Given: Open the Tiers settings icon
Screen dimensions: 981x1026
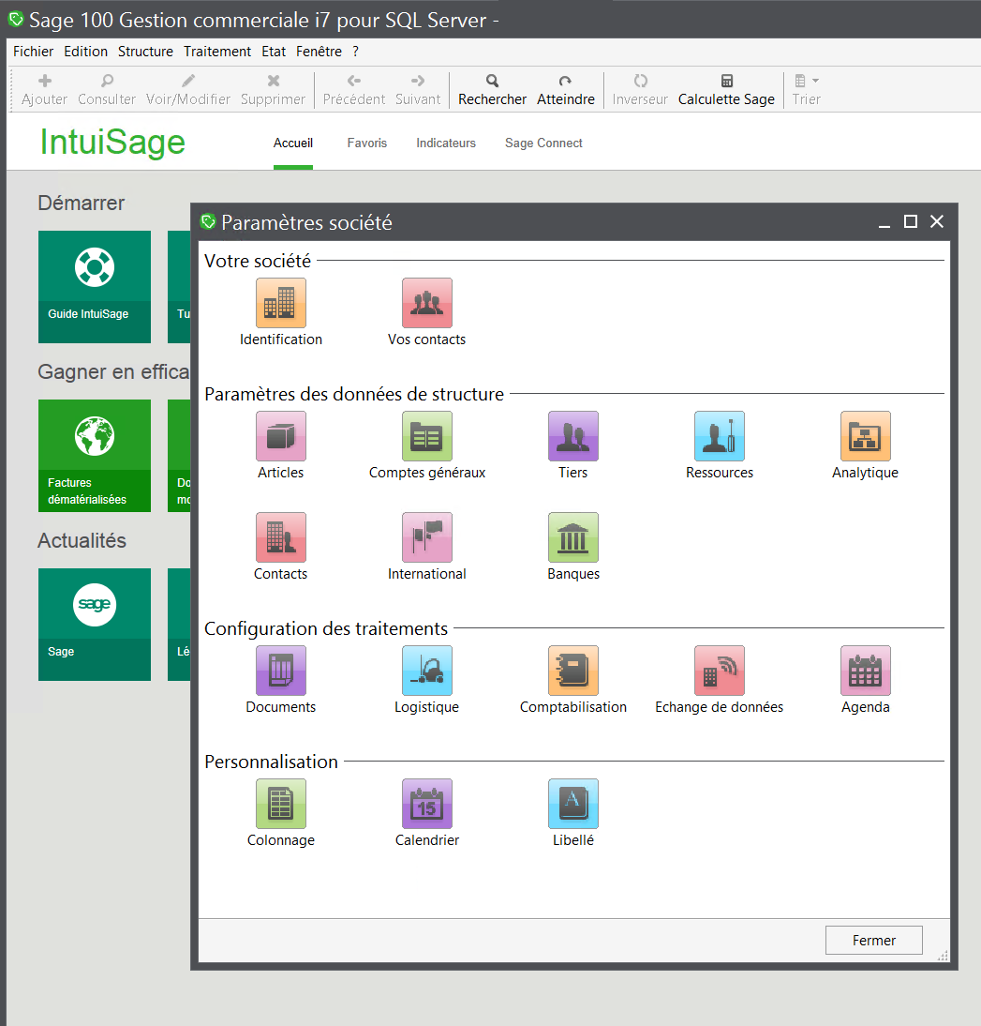Looking at the screenshot, I should point(572,436).
